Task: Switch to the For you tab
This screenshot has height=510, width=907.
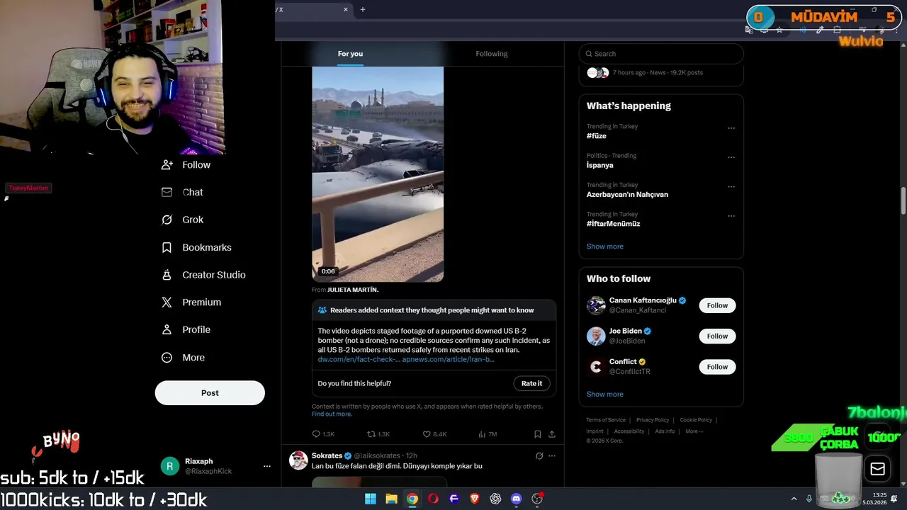Action: [x=350, y=54]
